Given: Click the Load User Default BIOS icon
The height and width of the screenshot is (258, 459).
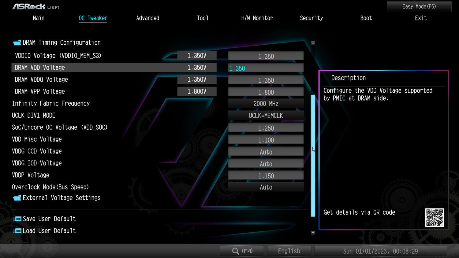Looking at the screenshot, I should pos(17,231).
